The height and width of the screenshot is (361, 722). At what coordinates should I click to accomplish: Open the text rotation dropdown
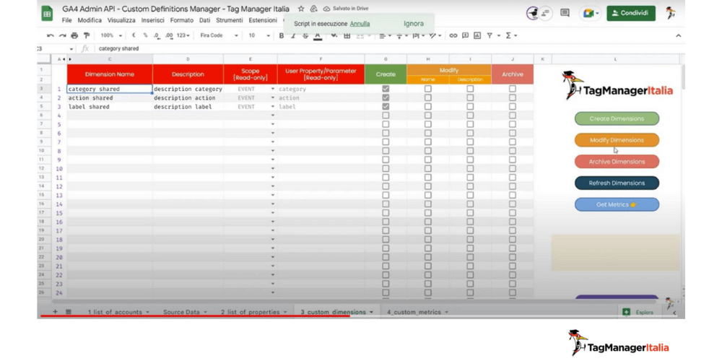[436, 35]
